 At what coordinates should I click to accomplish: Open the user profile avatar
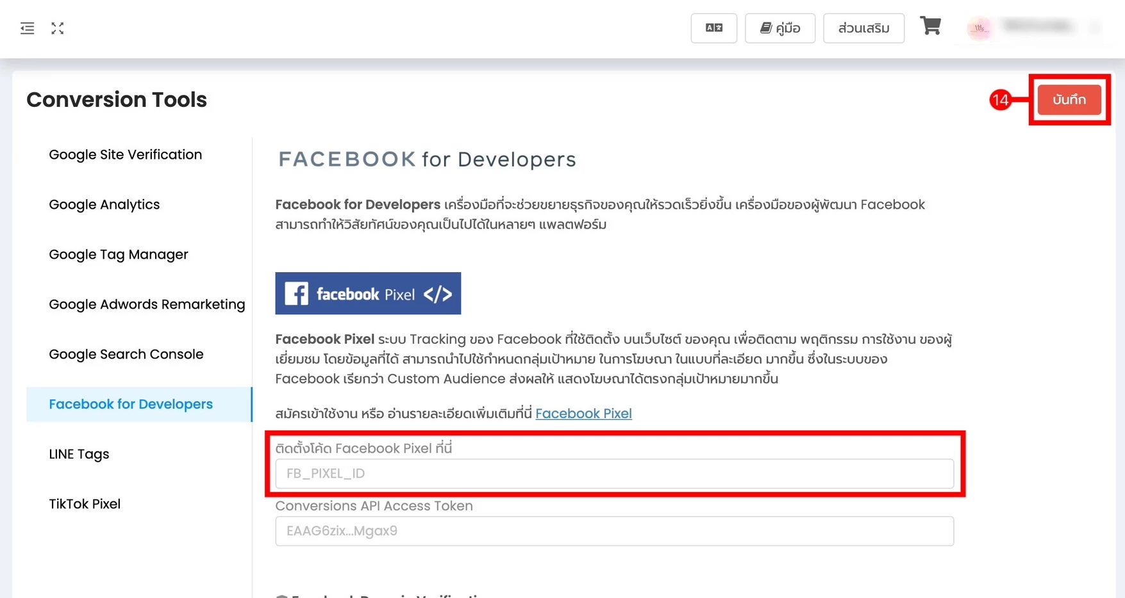click(979, 28)
